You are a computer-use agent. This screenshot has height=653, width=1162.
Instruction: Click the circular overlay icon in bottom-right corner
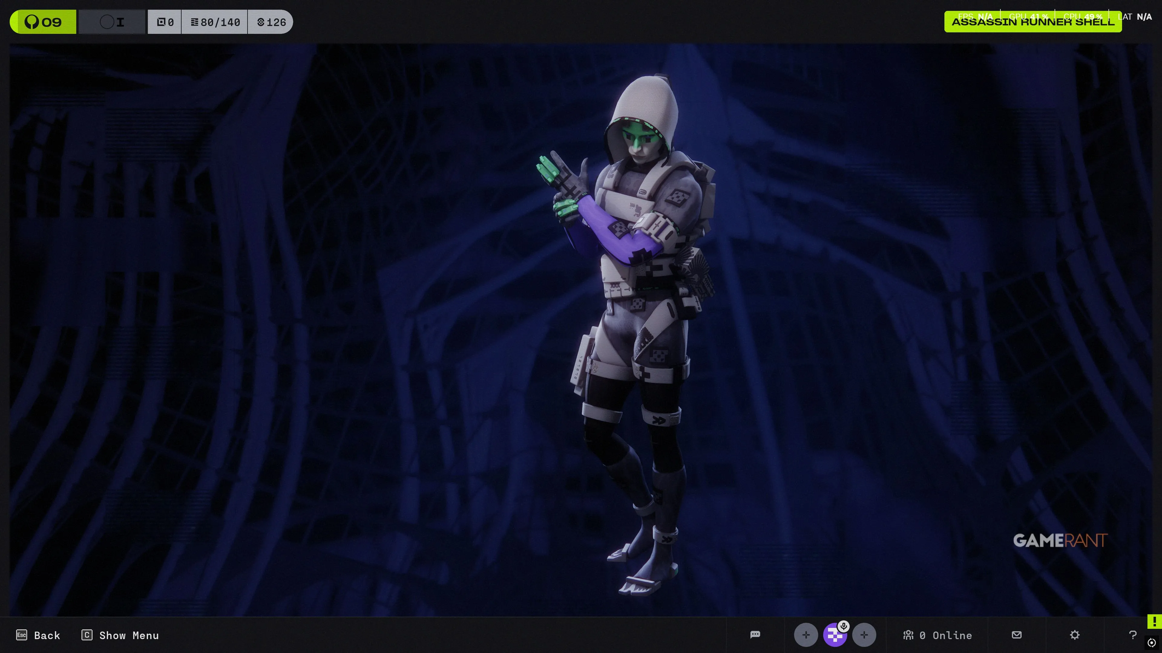click(x=1152, y=643)
